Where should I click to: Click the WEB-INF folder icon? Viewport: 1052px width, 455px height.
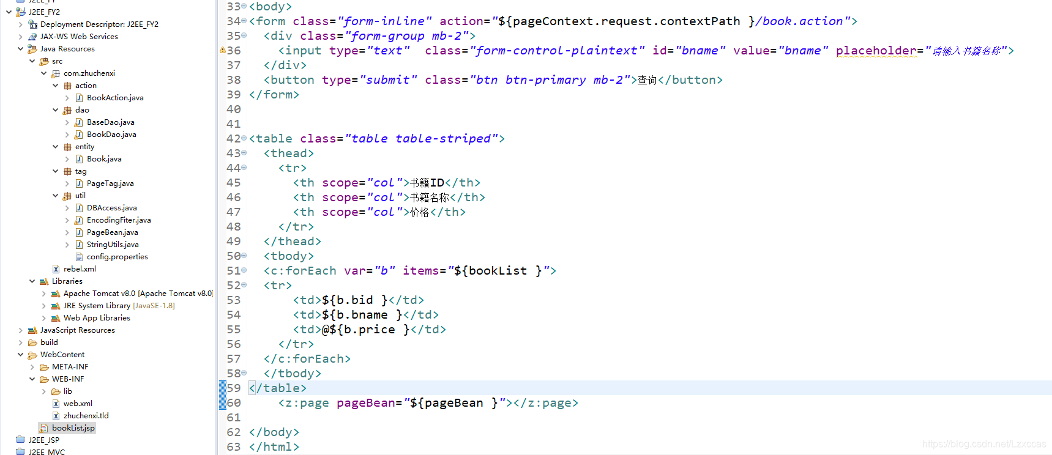44,379
